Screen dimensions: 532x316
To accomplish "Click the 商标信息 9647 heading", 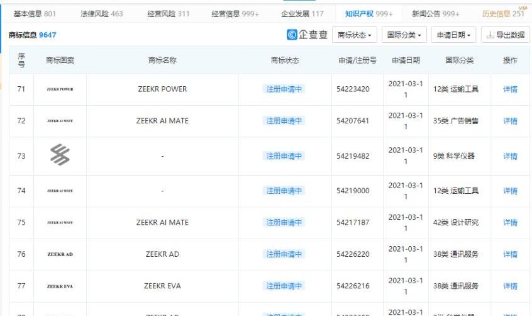I will click(33, 35).
